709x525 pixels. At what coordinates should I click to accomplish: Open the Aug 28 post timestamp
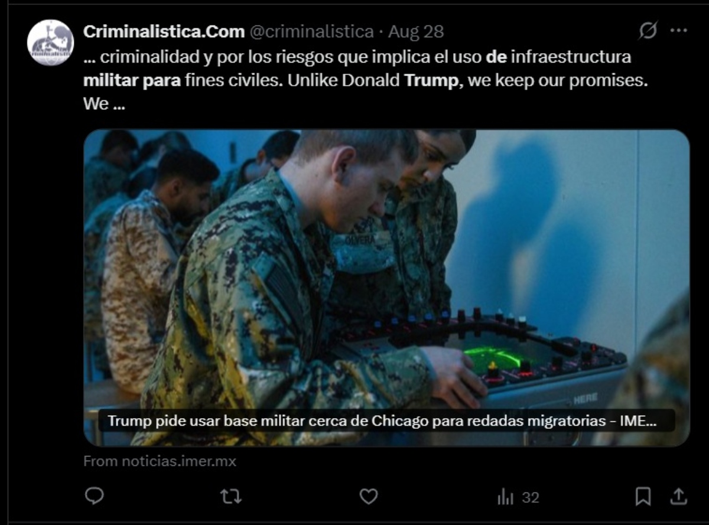pos(416,31)
